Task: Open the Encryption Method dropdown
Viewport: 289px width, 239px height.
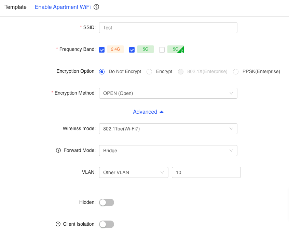Action: pos(168,93)
